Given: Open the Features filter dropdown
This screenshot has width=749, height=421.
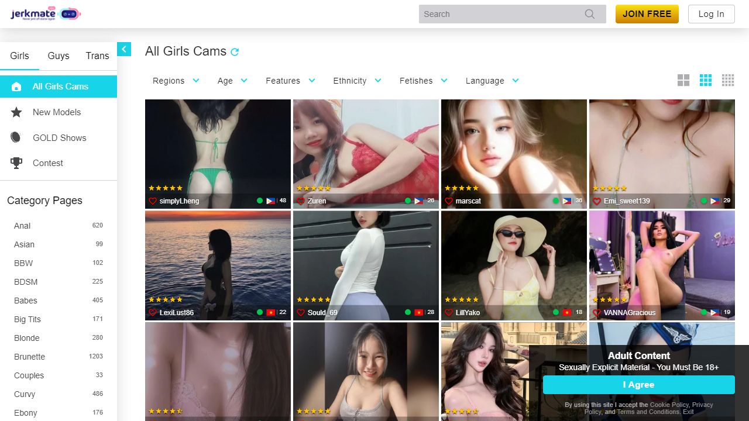Looking at the screenshot, I should coord(290,81).
